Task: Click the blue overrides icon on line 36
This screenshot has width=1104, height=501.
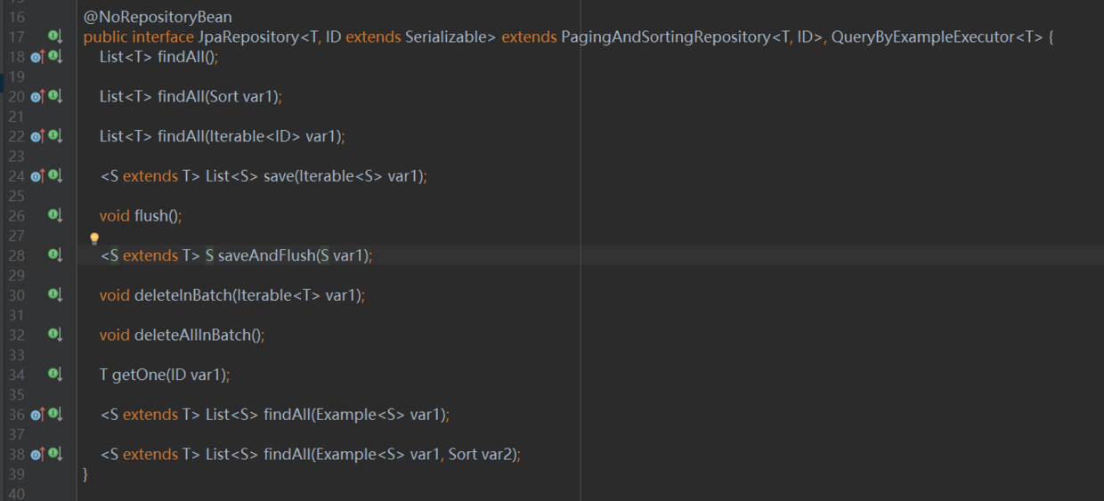Action: 37,415
